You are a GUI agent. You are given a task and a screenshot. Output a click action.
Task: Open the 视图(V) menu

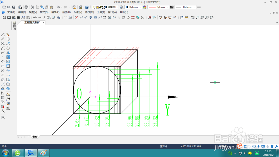point(33,12)
